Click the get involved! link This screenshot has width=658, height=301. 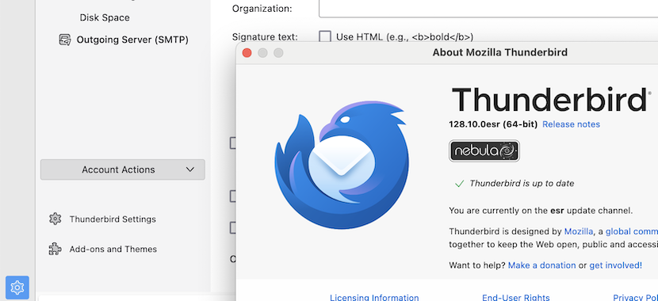616,265
